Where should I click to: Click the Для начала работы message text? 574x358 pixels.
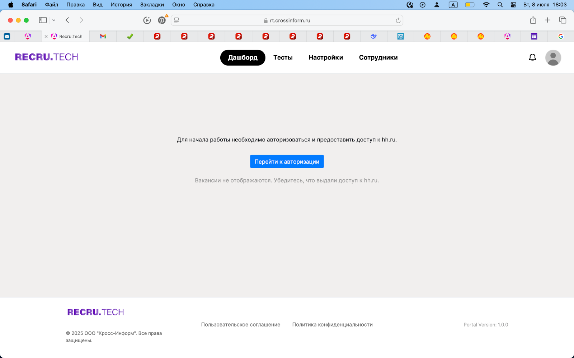point(287,140)
